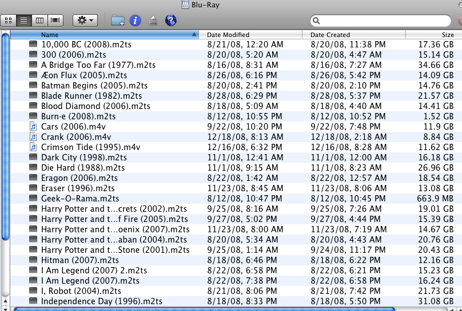Viewport: 462px width, 311px height.
Task: Sort by Name column header
Action: coord(105,35)
